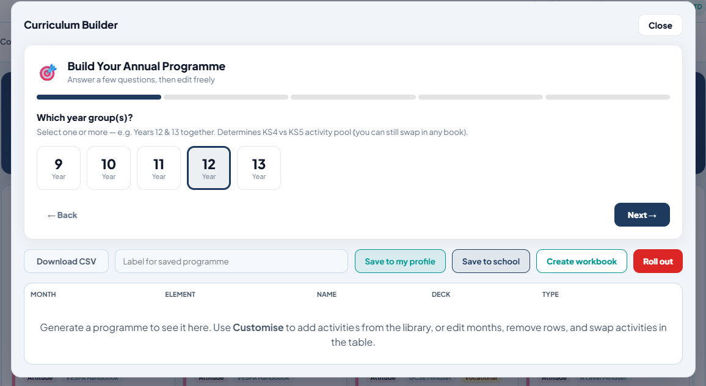Go Back to previous step
This screenshot has width=706, height=386.
point(62,216)
